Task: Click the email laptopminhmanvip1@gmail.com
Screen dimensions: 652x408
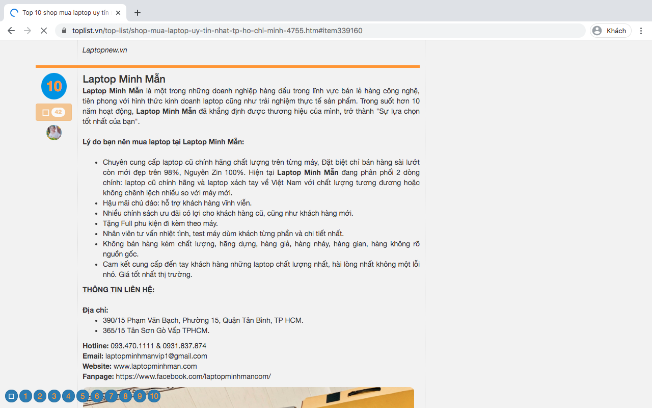Action: [156, 356]
